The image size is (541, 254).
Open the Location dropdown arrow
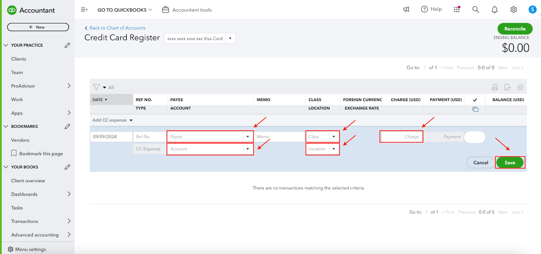tap(334, 149)
